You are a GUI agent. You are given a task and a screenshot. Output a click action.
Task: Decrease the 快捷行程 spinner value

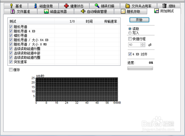click(x=143, y=46)
